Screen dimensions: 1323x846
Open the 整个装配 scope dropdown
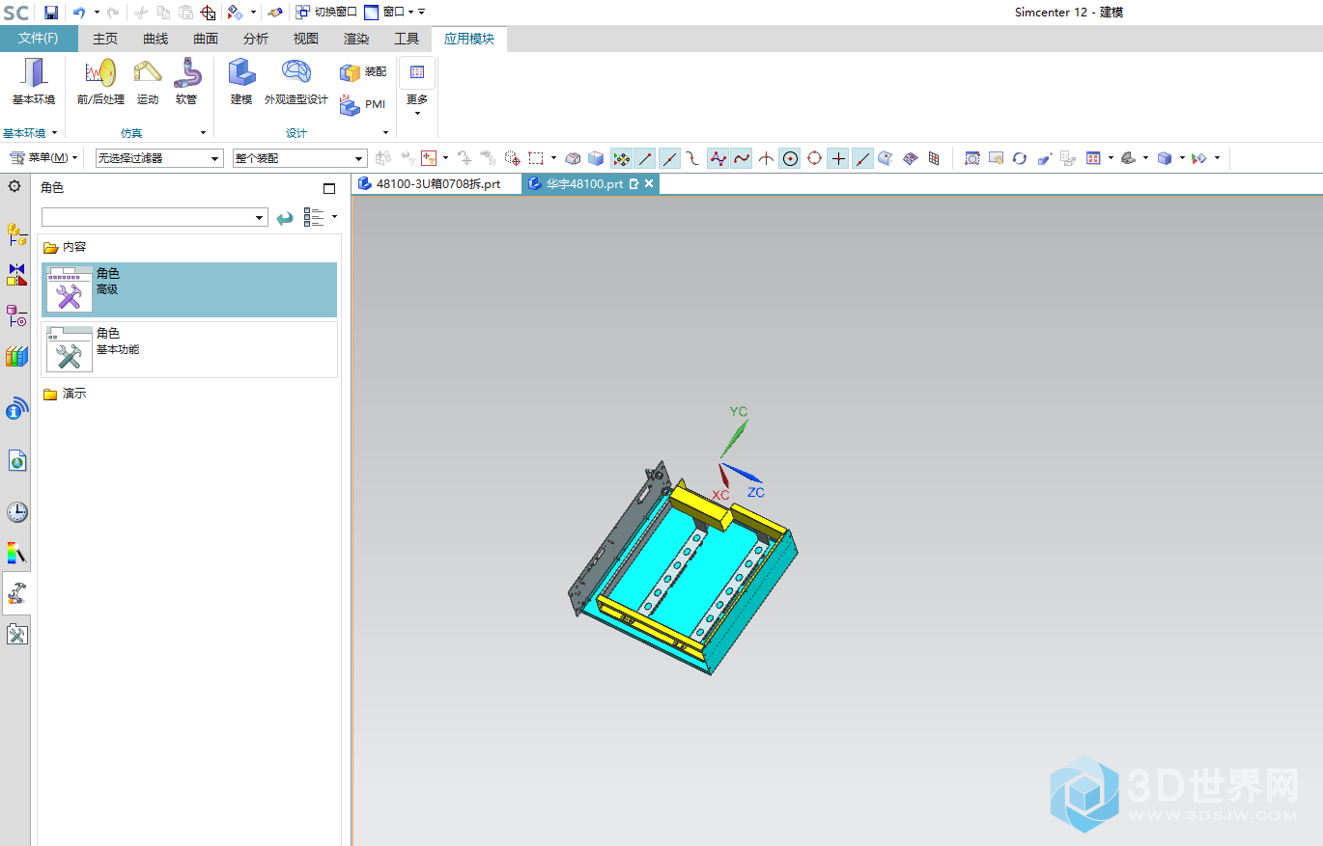pos(299,158)
